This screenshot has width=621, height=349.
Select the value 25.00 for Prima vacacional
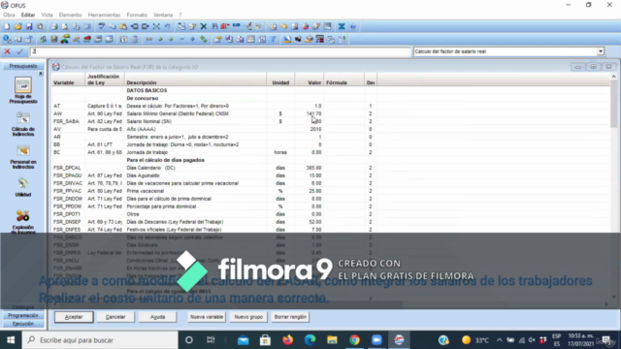tap(315, 191)
